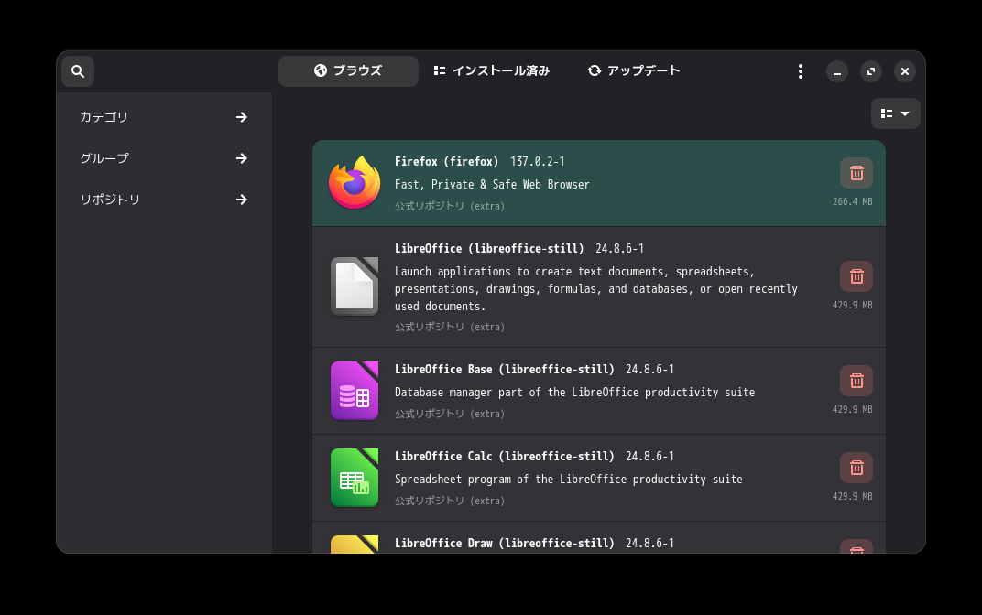
Task: Expand the グループ sidebar entry
Action: click(x=164, y=158)
